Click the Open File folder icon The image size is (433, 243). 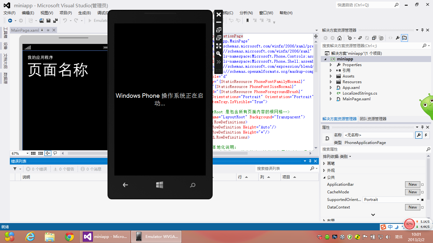pyautogui.click(x=42, y=21)
